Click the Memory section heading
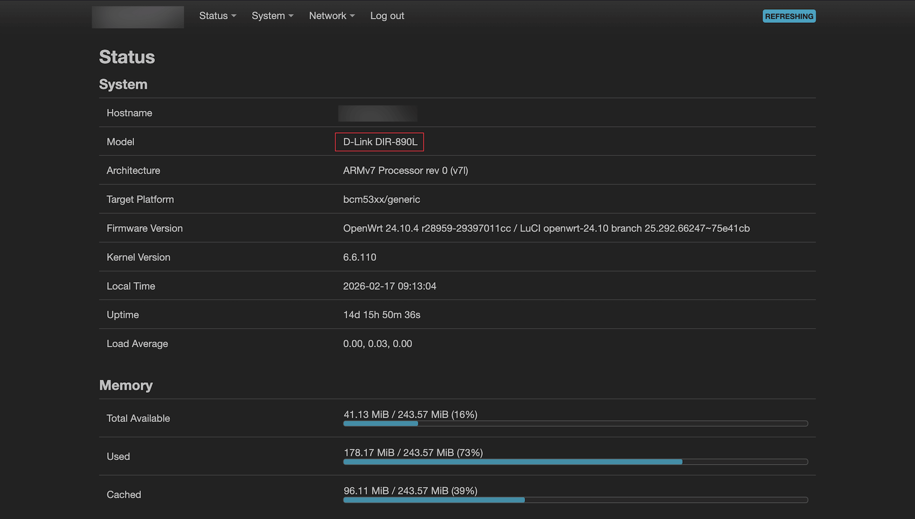915x519 pixels. click(126, 385)
